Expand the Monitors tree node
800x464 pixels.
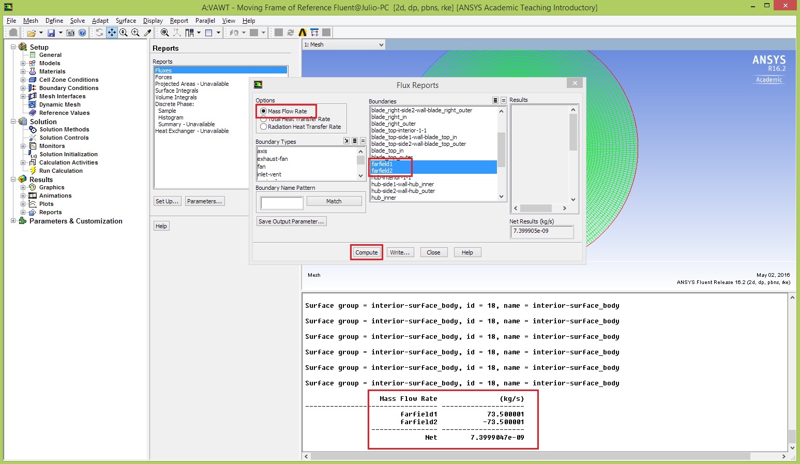click(23, 146)
